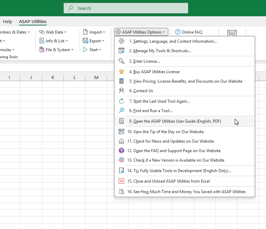Choose Open the FAQ and Support Page
The image size is (266, 229).
click(x=185, y=150)
